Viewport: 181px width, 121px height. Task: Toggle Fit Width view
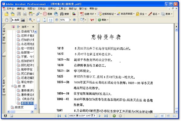click(51, 20)
